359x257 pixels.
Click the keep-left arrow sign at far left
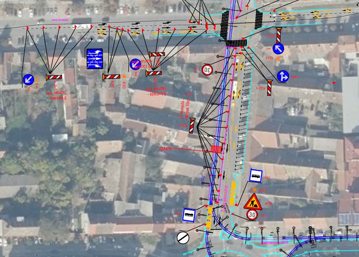28,80
